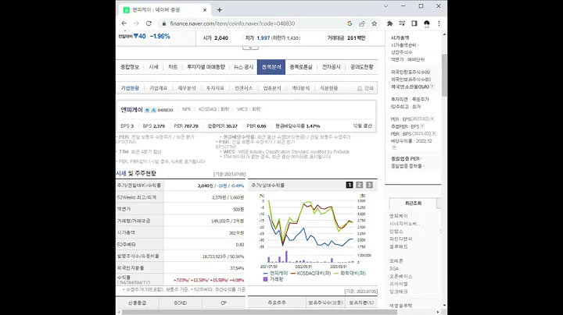Open the 종합정보 tab

130,67
